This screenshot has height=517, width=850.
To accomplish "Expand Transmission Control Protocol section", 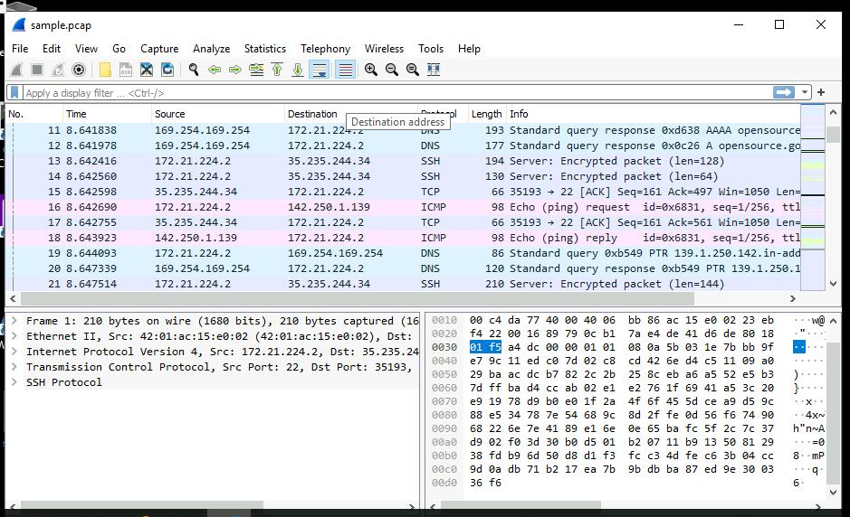I will tap(14, 366).
